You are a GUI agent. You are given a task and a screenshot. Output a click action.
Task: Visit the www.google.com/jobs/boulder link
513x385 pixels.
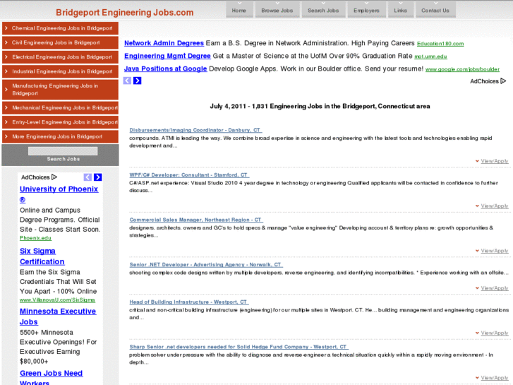pyautogui.click(x=462, y=69)
